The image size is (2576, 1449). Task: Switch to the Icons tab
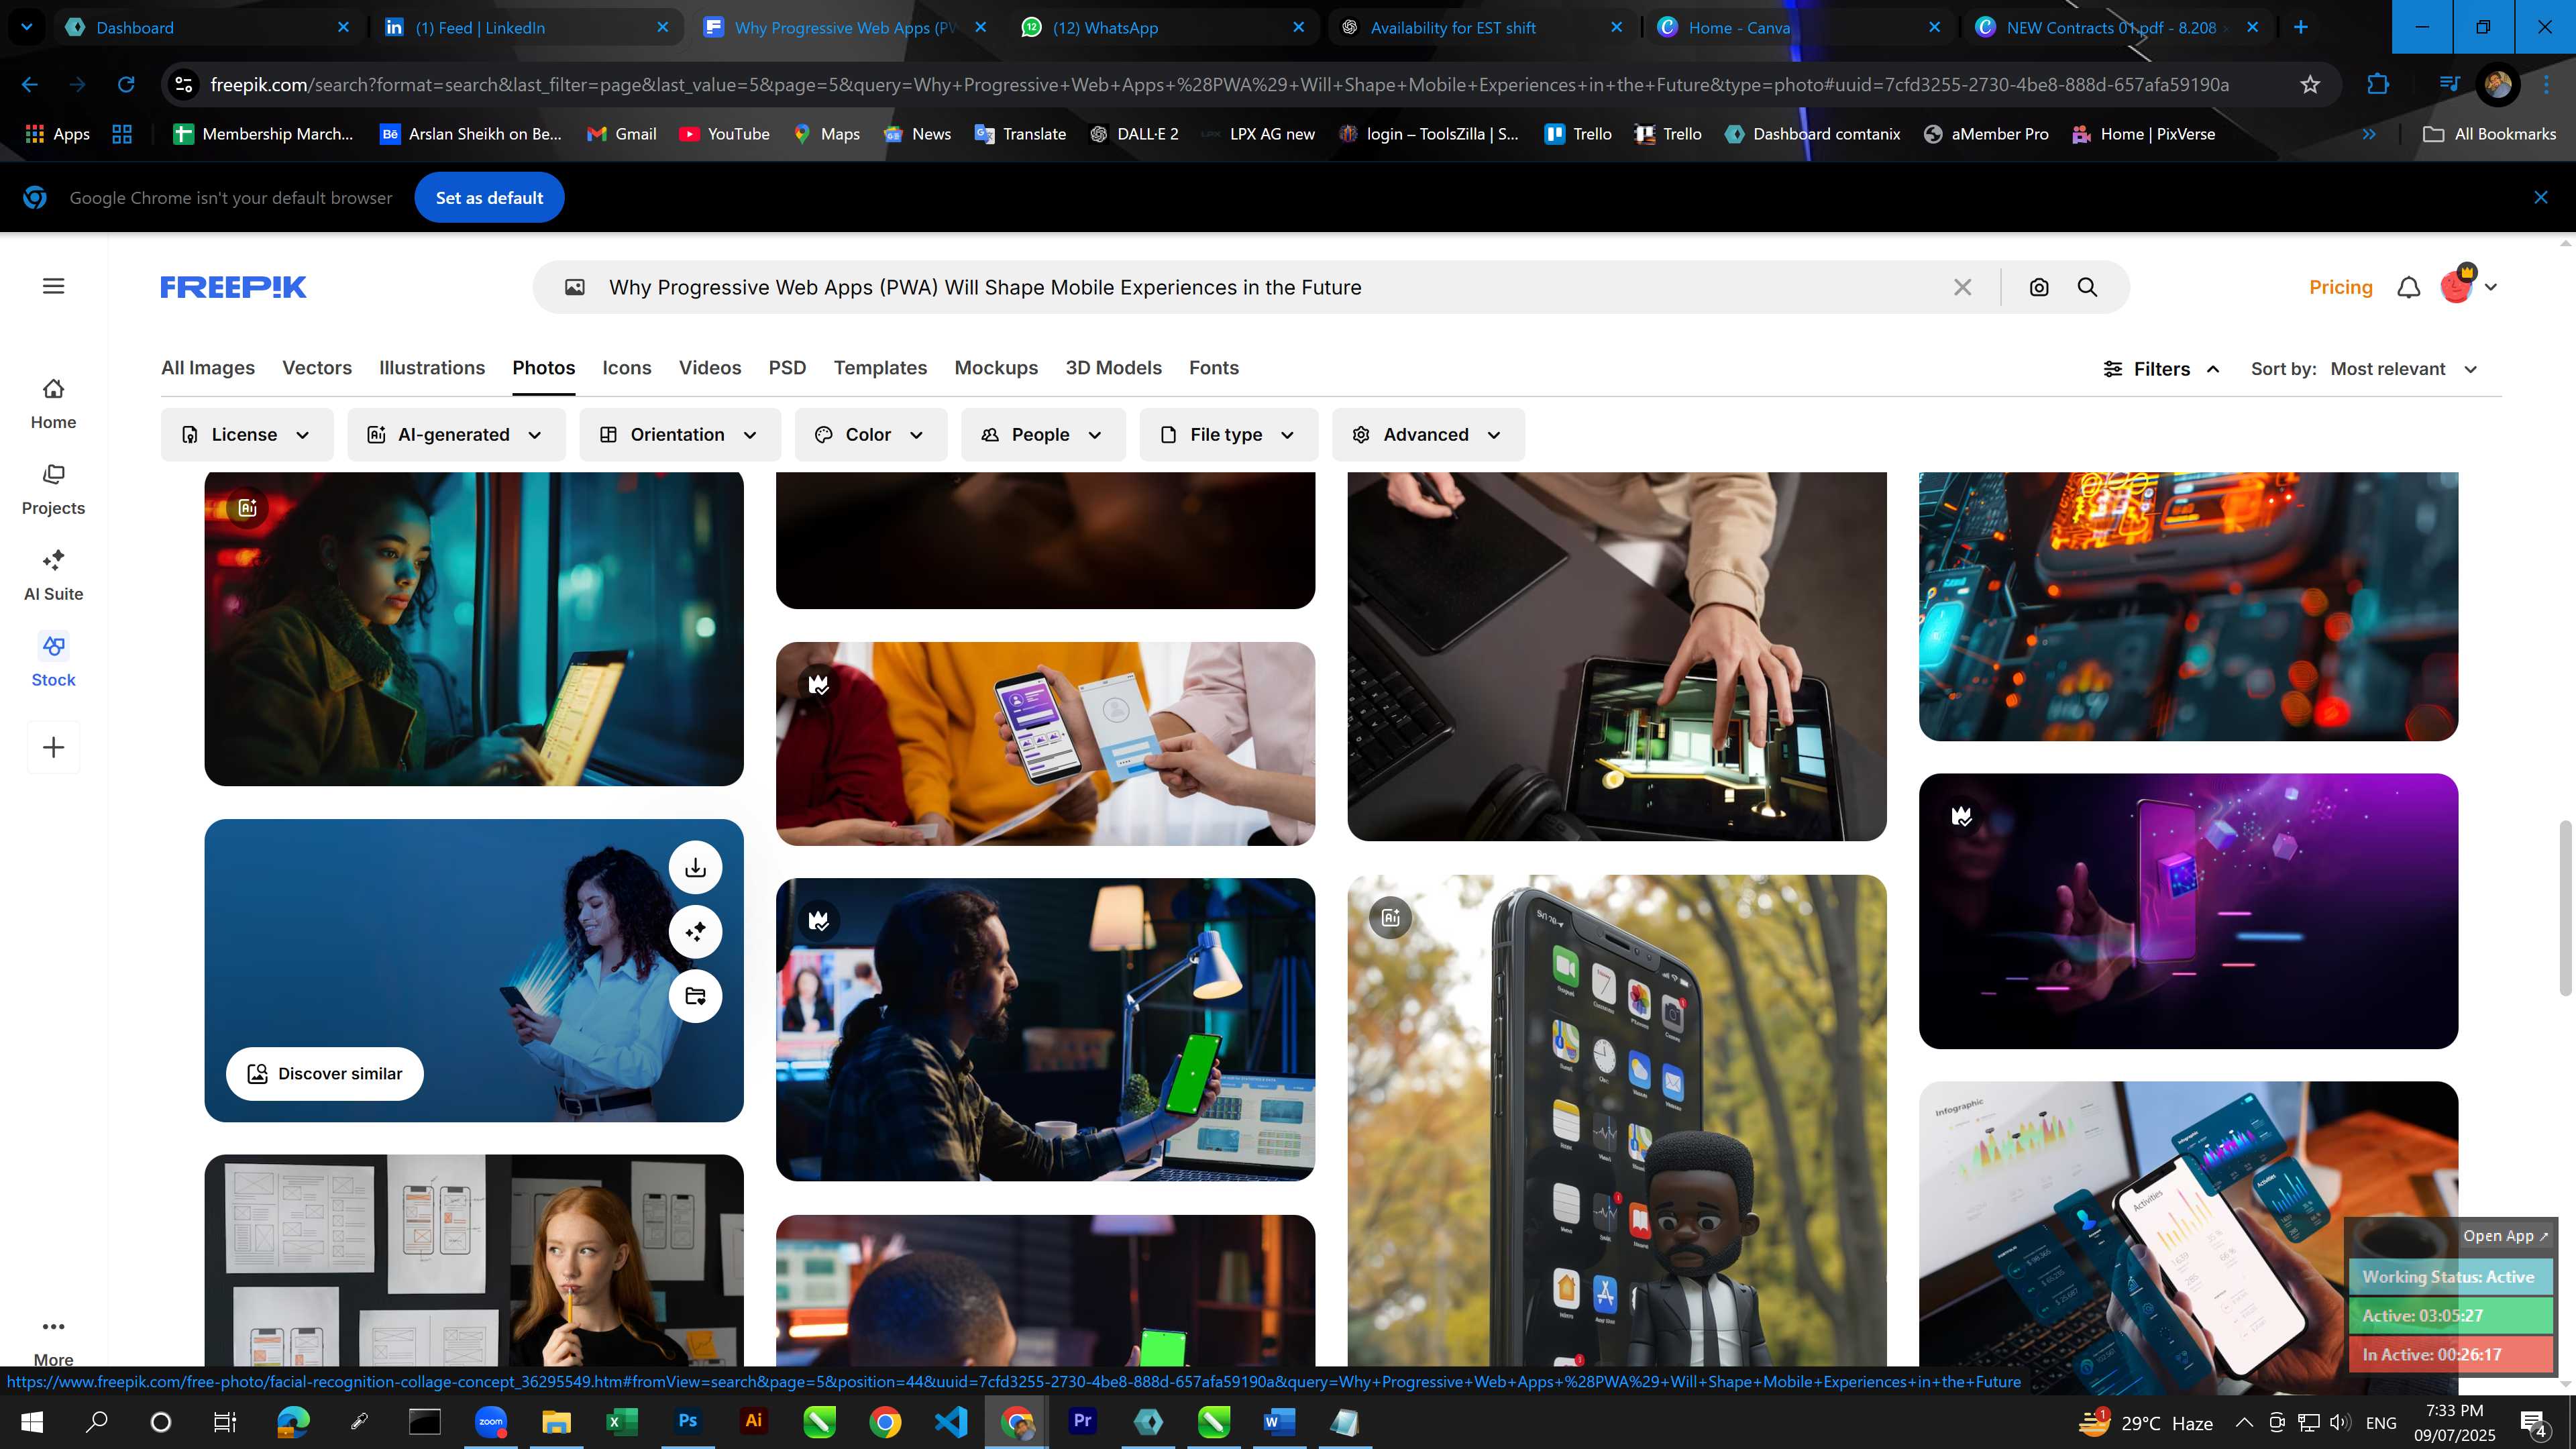point(627,367)
